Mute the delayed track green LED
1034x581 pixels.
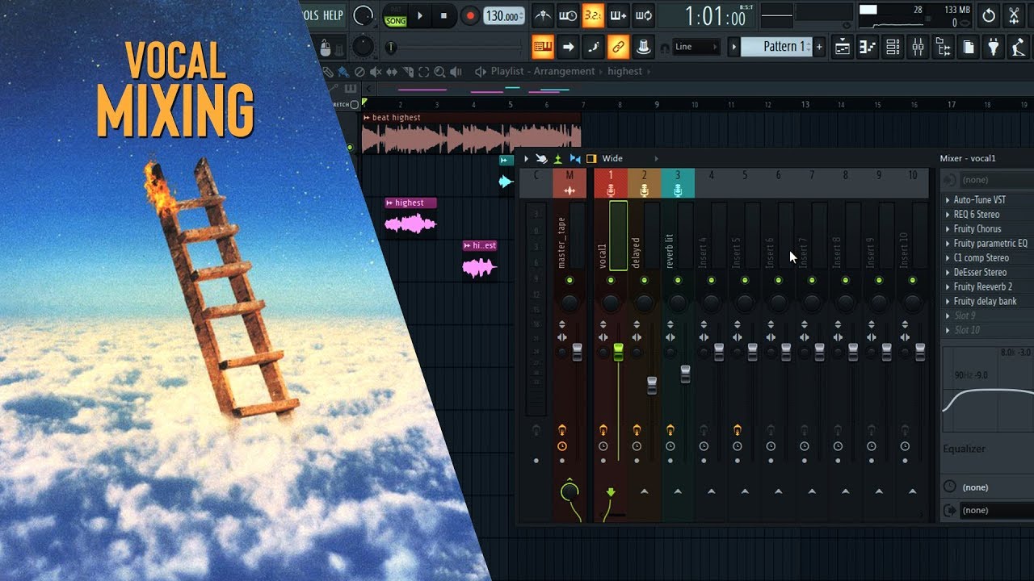644,280
